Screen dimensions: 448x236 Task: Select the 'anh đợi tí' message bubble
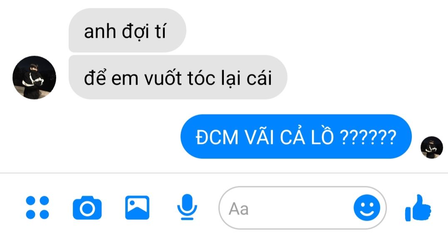point(127,30)
